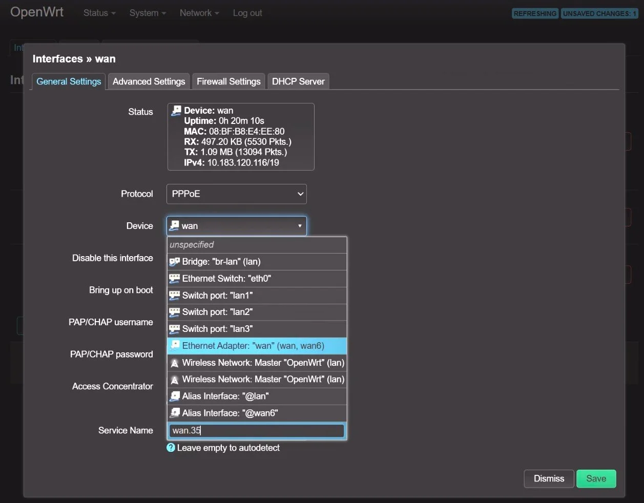Select Alias Interface "@lan" option

[257, 396]
